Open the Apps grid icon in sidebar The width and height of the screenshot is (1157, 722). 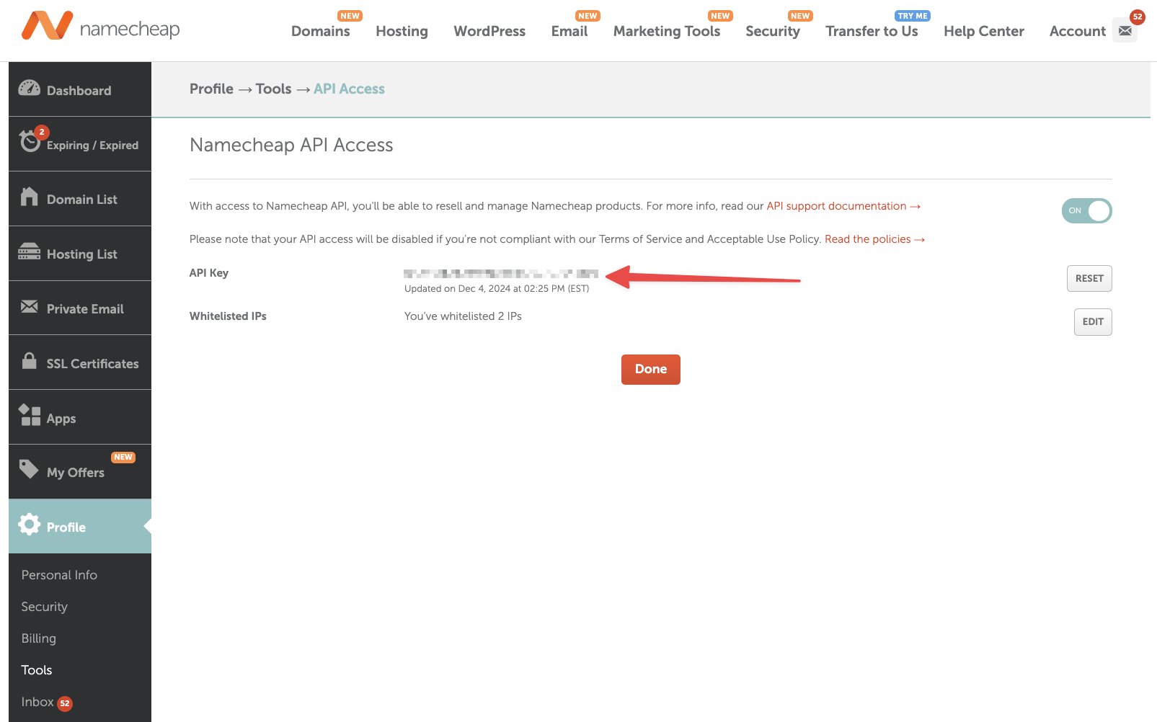[29, 416]
